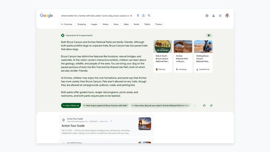Choose 'How many days do you need in Arches' suggestion
This screenshot has width=270, height=152.
pyautogui.click(x=161, y=106)
